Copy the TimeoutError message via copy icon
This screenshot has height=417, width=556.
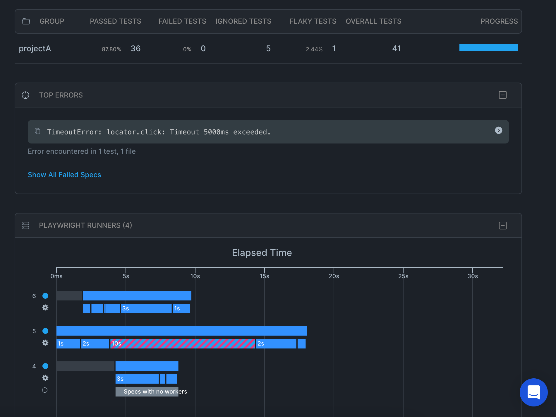click(x=37, y=131)
